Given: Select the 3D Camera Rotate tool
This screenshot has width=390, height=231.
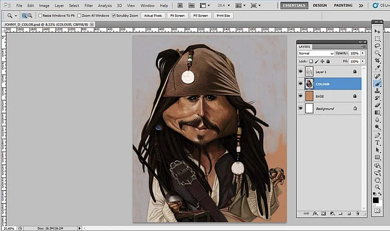Looking at the screenshot, I should click(377, 173).
